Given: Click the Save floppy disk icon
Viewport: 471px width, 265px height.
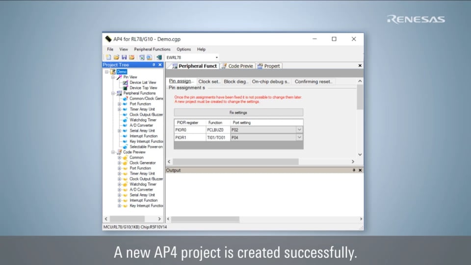Looking at the screenshot, I should coord(124,57).
